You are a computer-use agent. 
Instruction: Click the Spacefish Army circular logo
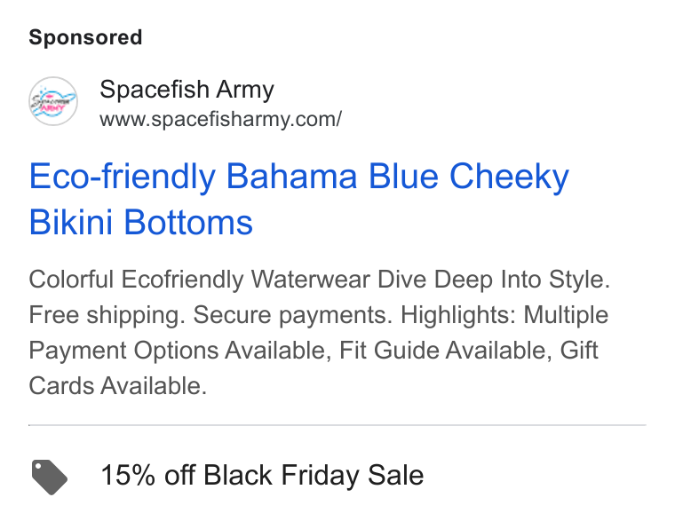pos(53,101)
